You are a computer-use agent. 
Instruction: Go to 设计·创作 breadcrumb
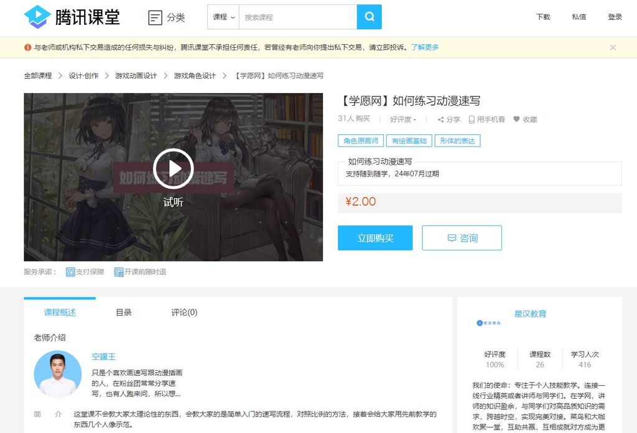pyautogui.click(x=83, y=76)
